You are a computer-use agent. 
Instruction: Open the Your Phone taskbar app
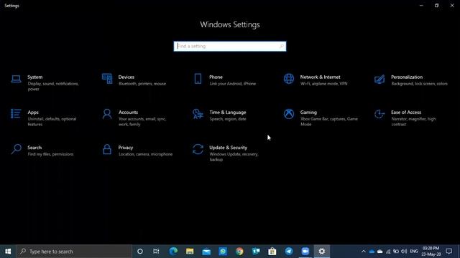[256, 252]
